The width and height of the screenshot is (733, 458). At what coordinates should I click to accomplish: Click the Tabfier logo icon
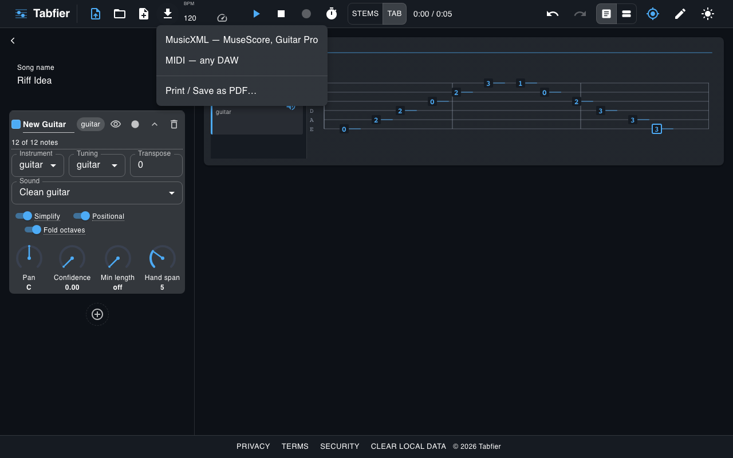(21, 14)
